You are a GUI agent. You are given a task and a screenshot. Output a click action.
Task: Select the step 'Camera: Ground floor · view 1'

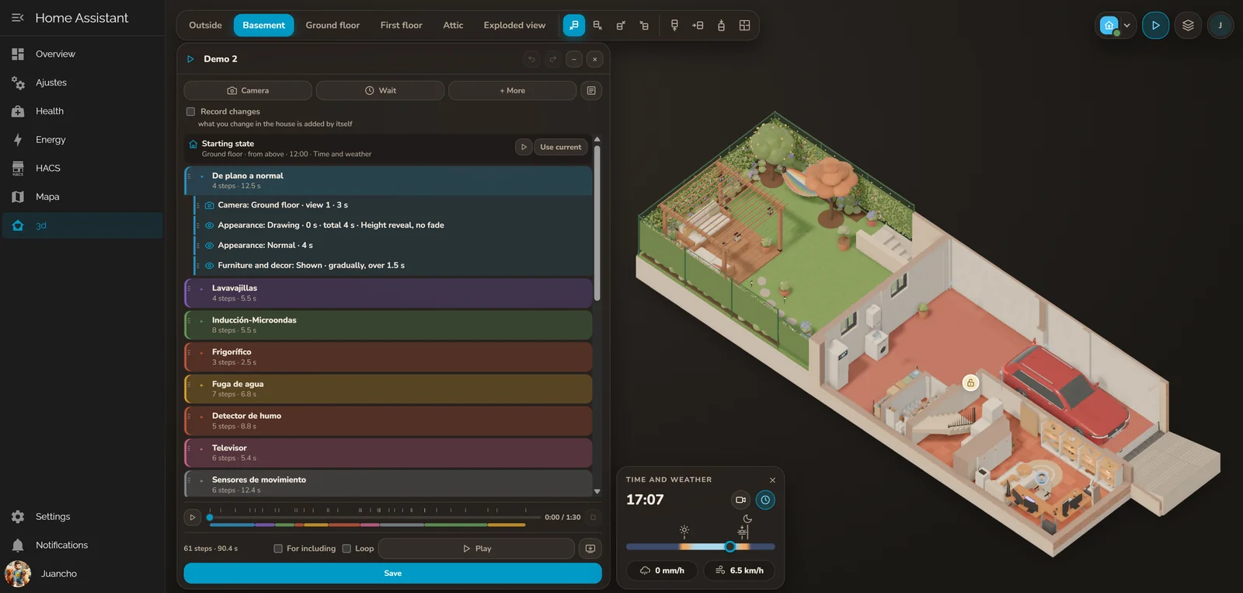point(393,205)
